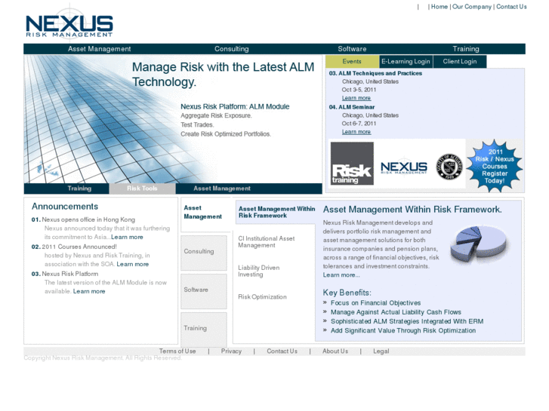Open Terms of Use footer link
Screen dimensions: 549x411
(177, 351)
